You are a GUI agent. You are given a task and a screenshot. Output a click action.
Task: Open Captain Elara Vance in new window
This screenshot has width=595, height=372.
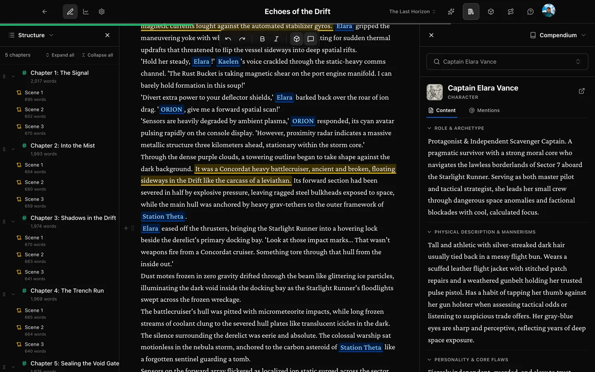pos(582,91)
